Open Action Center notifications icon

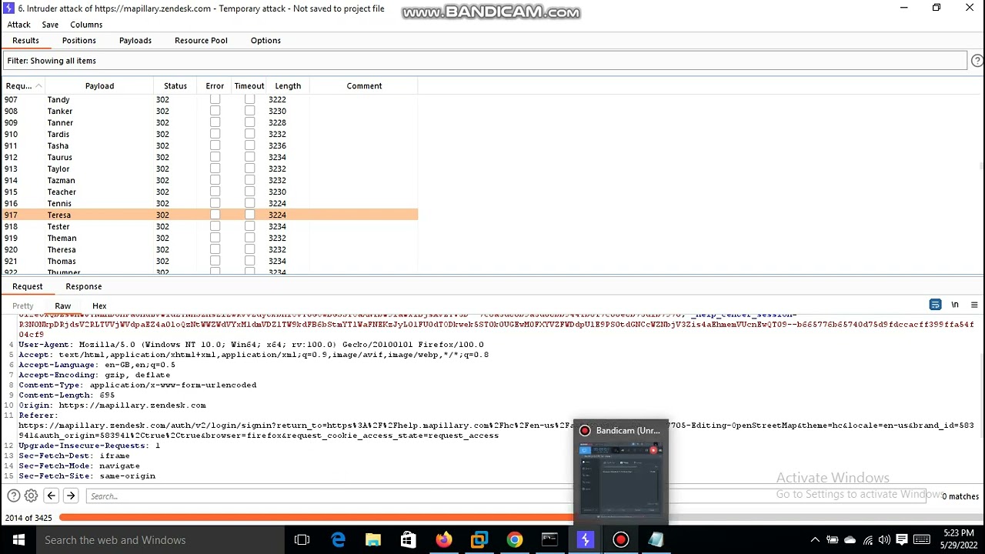901,540
